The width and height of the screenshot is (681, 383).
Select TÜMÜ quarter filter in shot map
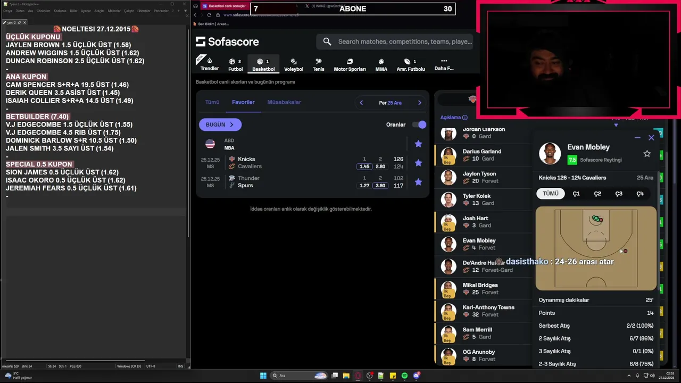pos(551,194)
